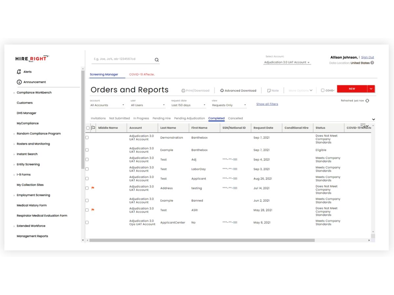Image resolution: width=394 pixels, height=295 pixels.
Task: Open the Alerts bell icon
Action: click(19, 71)
